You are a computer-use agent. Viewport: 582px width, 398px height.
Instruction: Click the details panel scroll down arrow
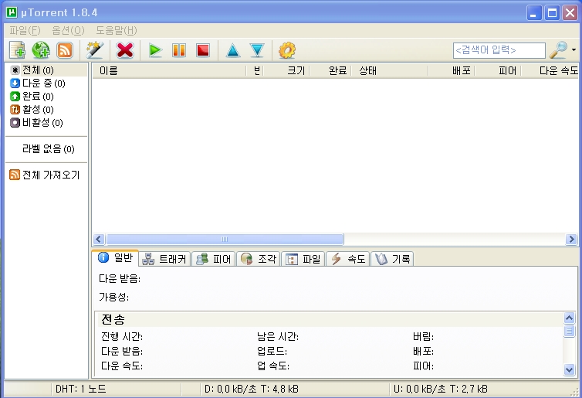[x=569, y=369]
